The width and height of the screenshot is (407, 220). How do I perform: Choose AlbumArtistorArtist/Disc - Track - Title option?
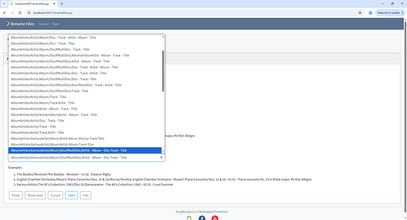[x=37, y=121]
